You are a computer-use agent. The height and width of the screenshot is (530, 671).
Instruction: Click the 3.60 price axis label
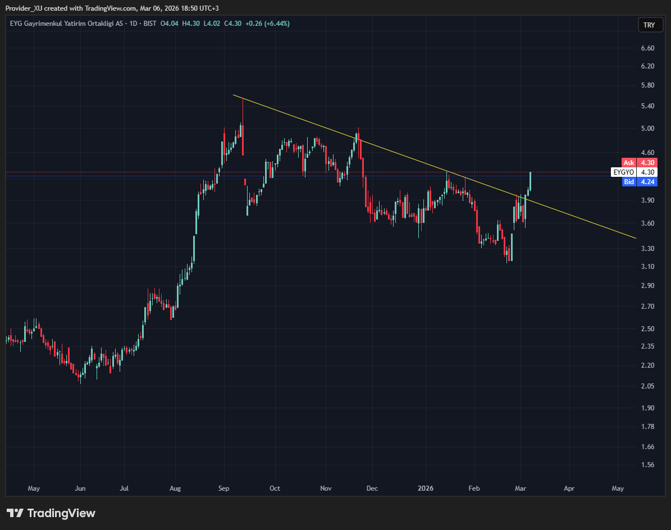pyautogui.click(x=647, y=223)
